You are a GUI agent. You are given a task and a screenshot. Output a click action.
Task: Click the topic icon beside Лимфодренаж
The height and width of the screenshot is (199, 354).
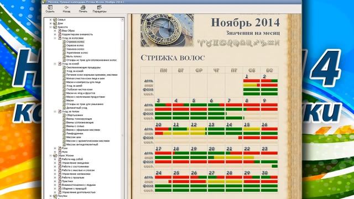[64, 133]
